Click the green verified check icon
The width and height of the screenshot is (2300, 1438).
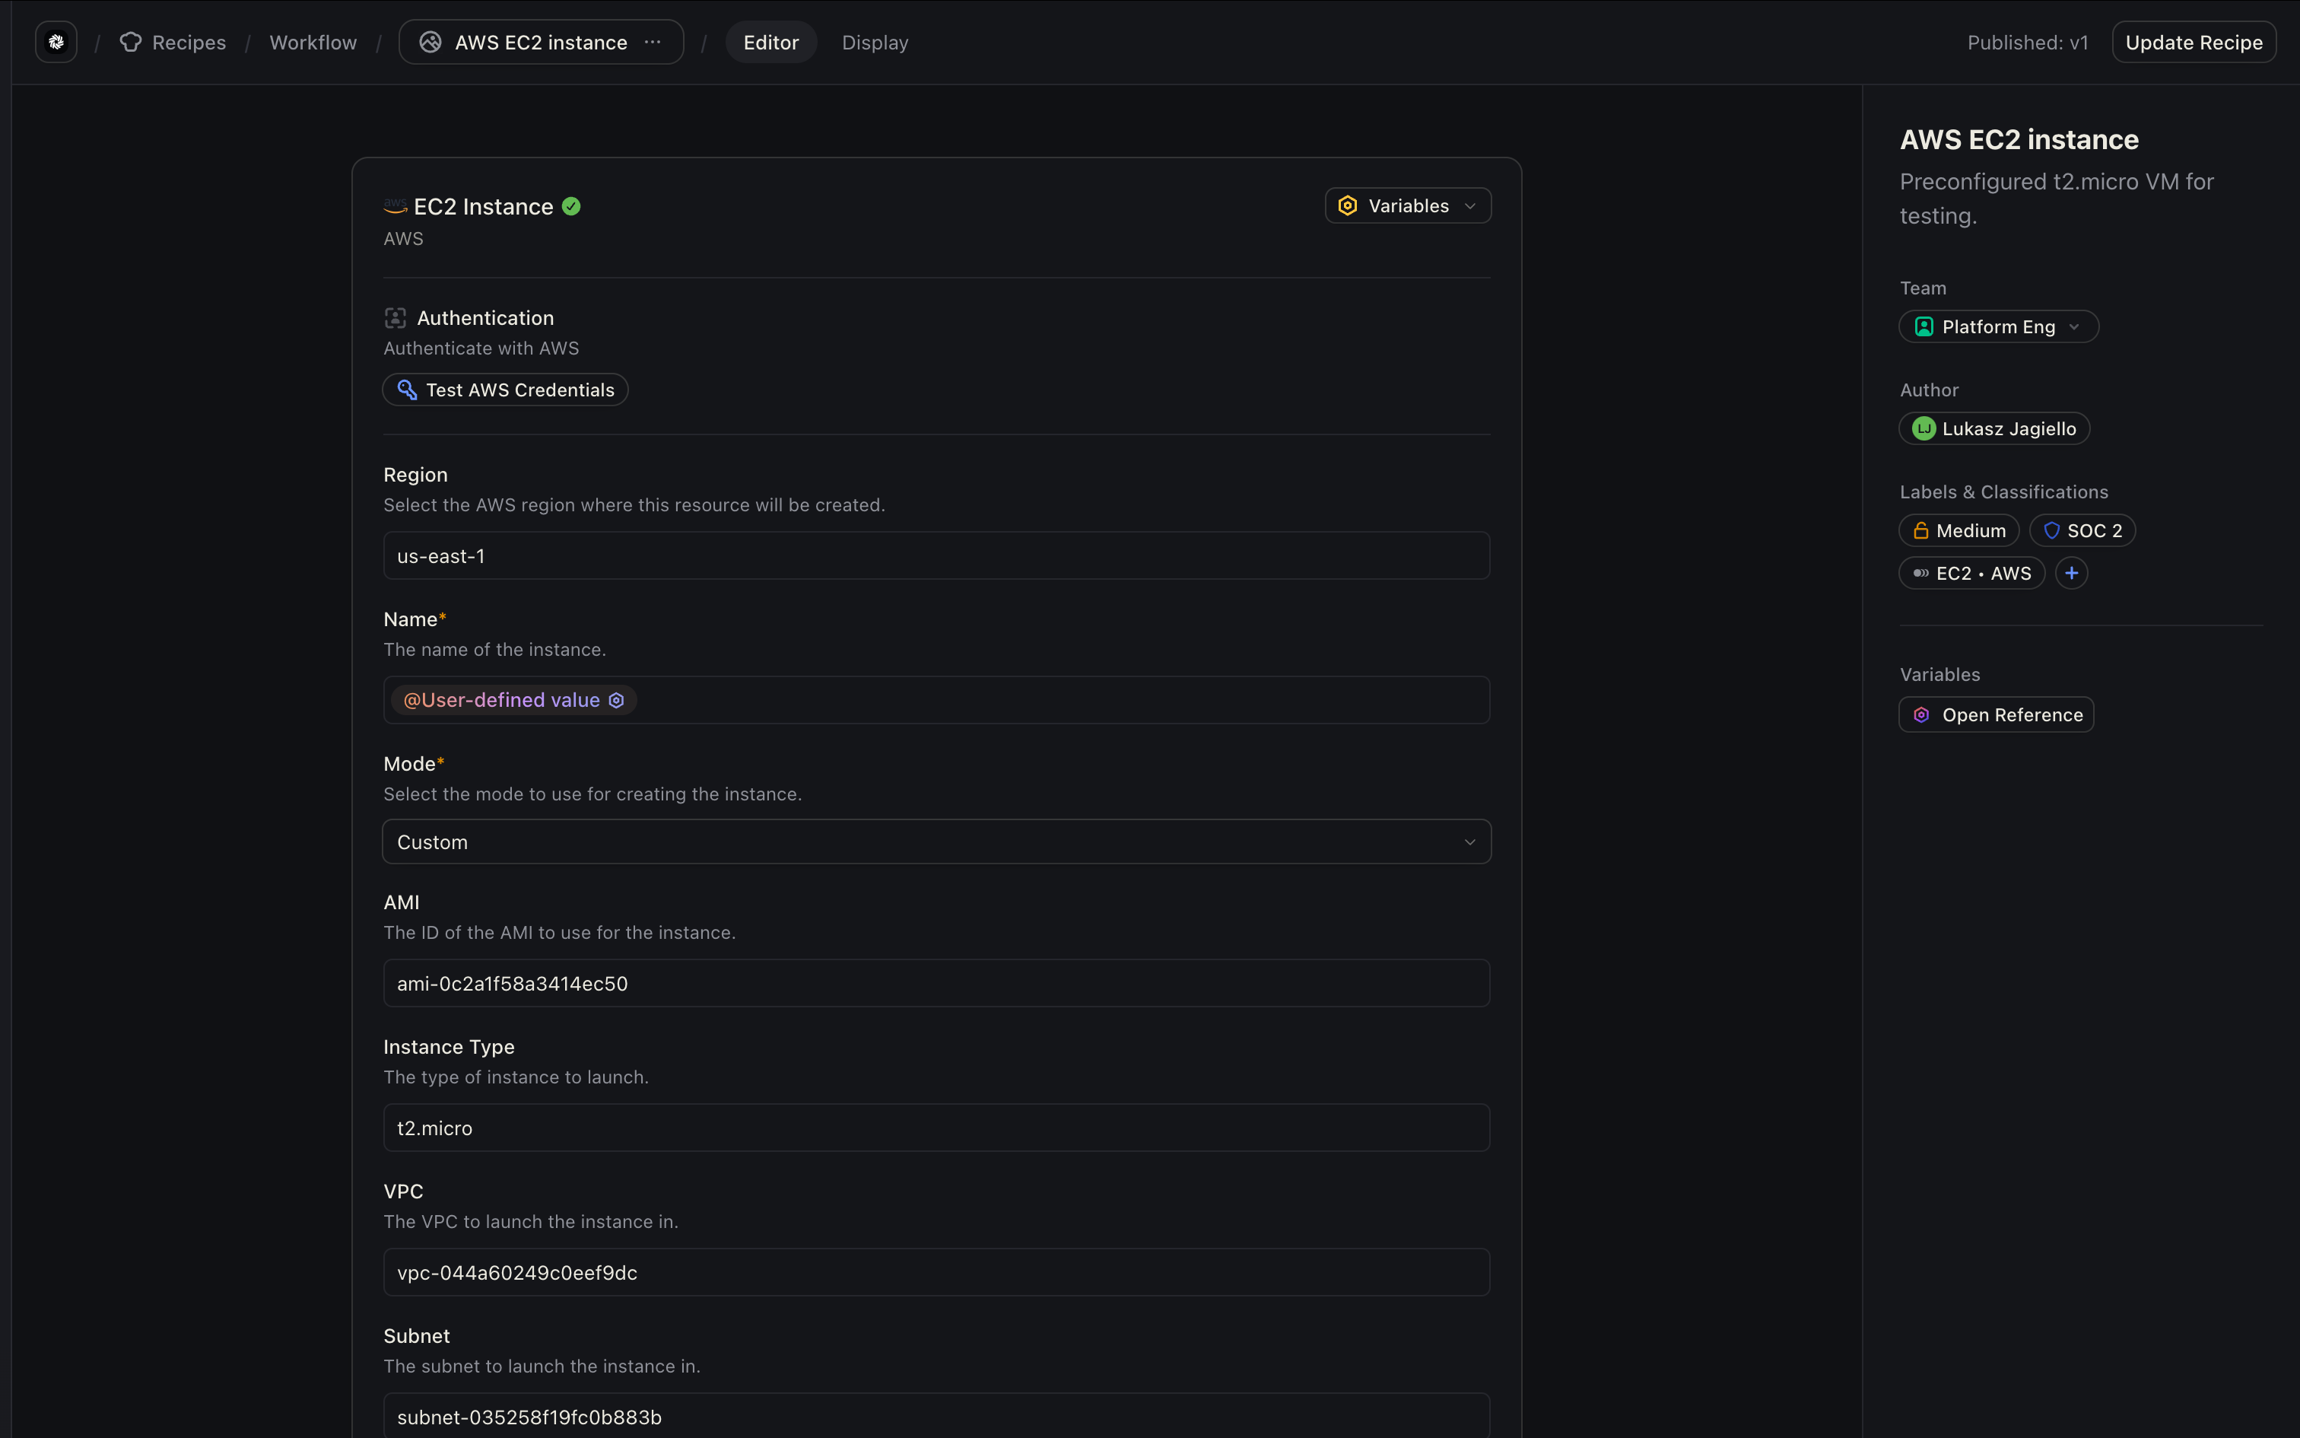tap(571, 206)
